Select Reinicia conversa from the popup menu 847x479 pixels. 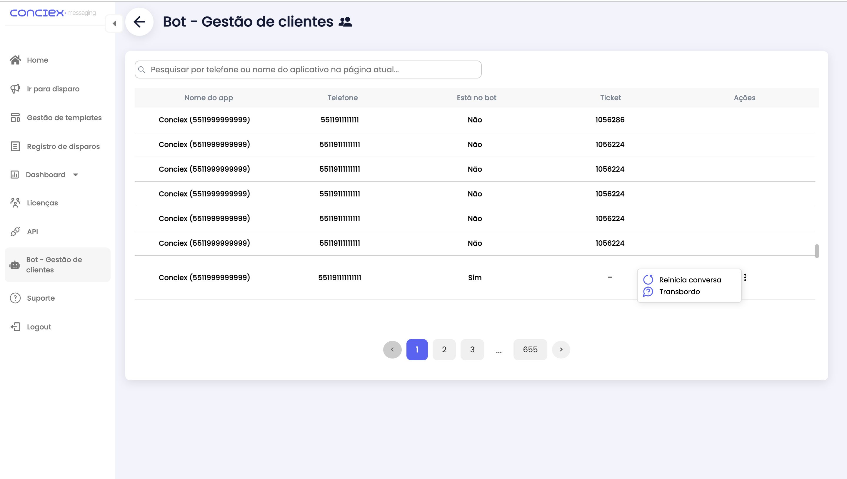pyautogui.click(x=690, y=280)
